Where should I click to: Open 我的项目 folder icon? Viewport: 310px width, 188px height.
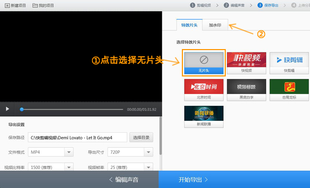pos(35,6)
